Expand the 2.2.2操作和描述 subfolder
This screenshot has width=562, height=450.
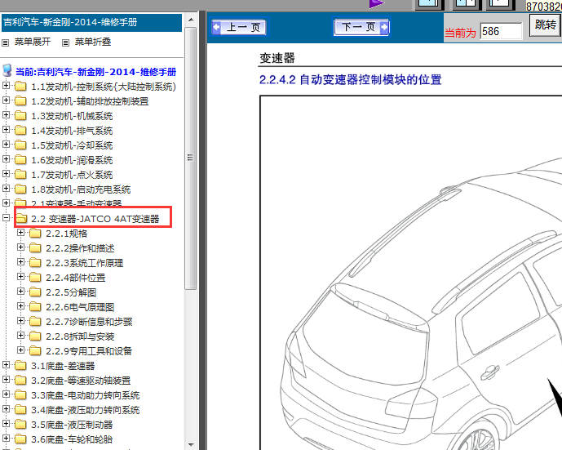coord(20,247)
